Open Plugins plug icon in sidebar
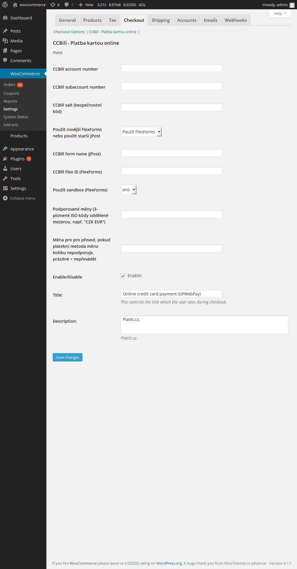 click(x=5, y=159)
